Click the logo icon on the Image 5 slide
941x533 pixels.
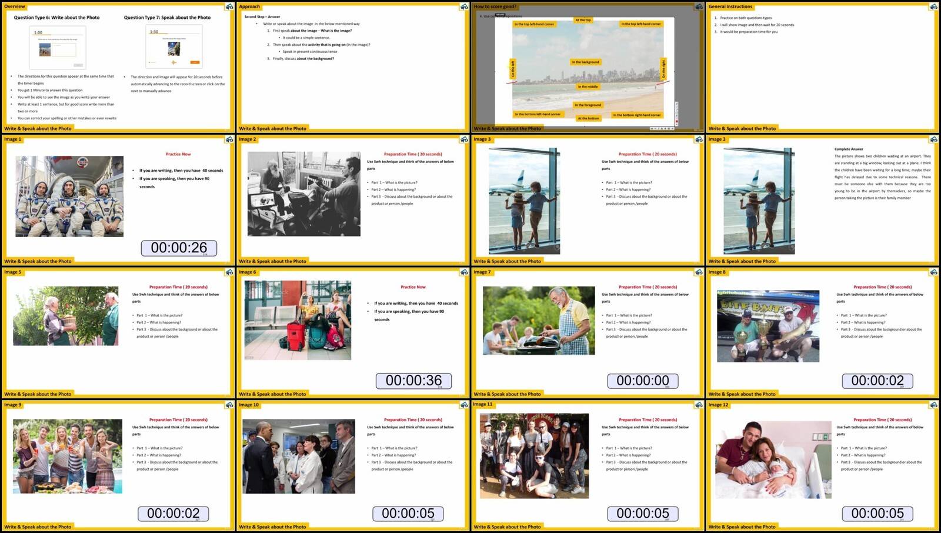(229, 272)
